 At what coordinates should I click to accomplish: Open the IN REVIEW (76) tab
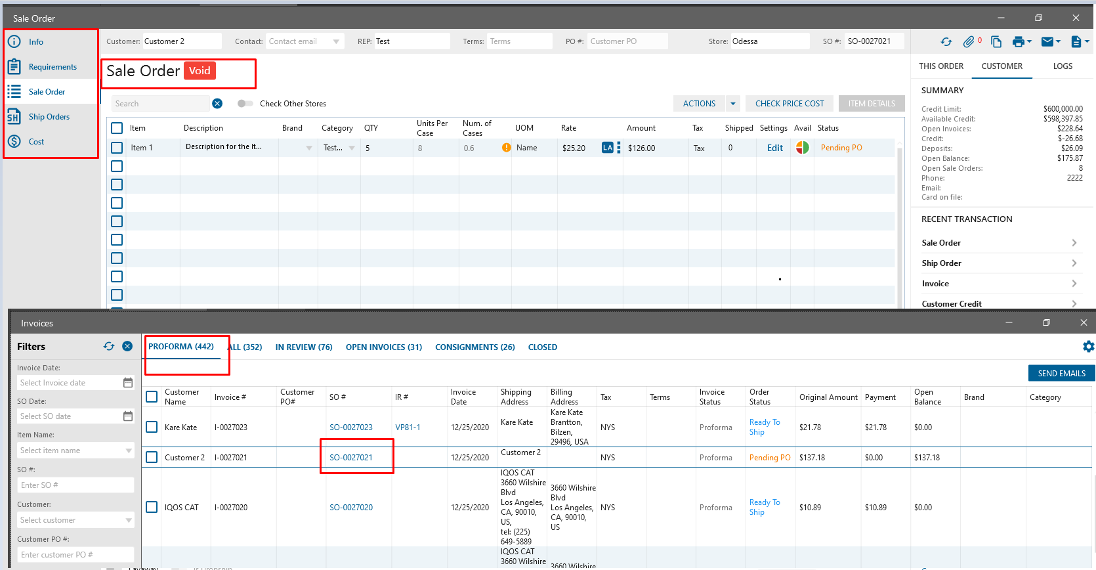(x=304, y=347)
